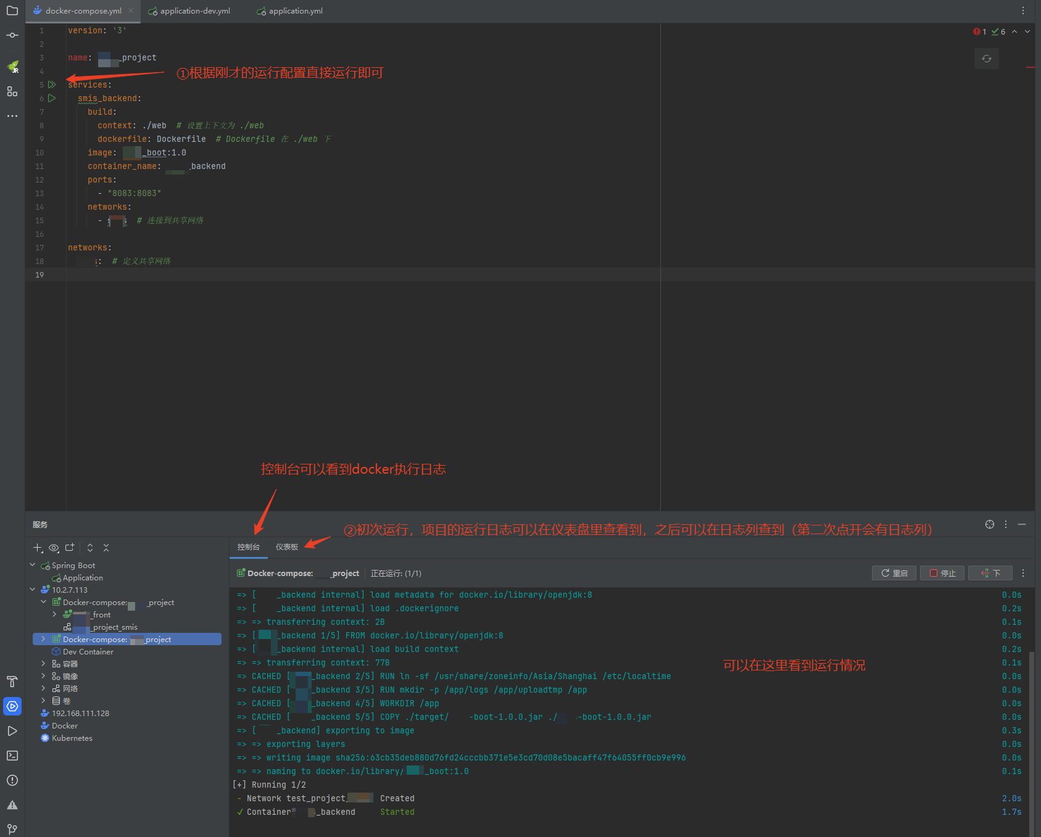
Task: Click the red error stripe marker
Action: [1030, 67]
